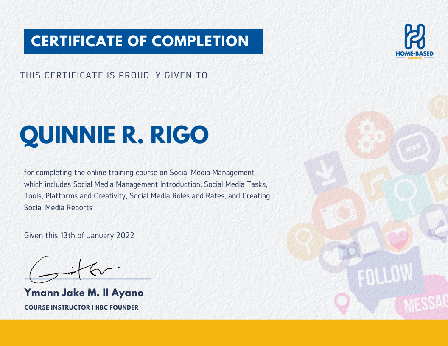Click the purple share icon circle
The image size is (448, 346).
coord(434,223)
